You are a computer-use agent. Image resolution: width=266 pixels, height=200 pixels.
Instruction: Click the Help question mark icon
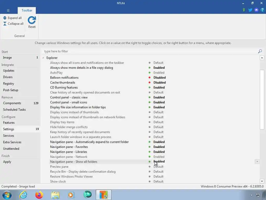(x=262, y=10)
